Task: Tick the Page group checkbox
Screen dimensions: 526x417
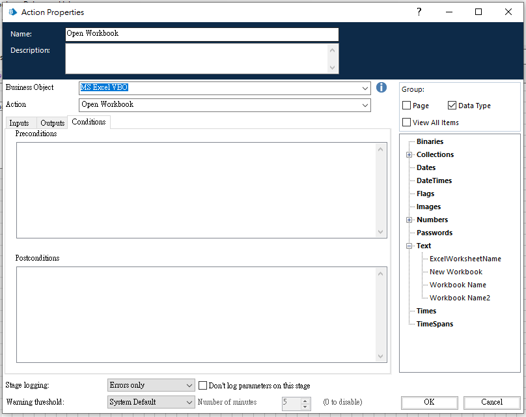Action: pos(406,106)
